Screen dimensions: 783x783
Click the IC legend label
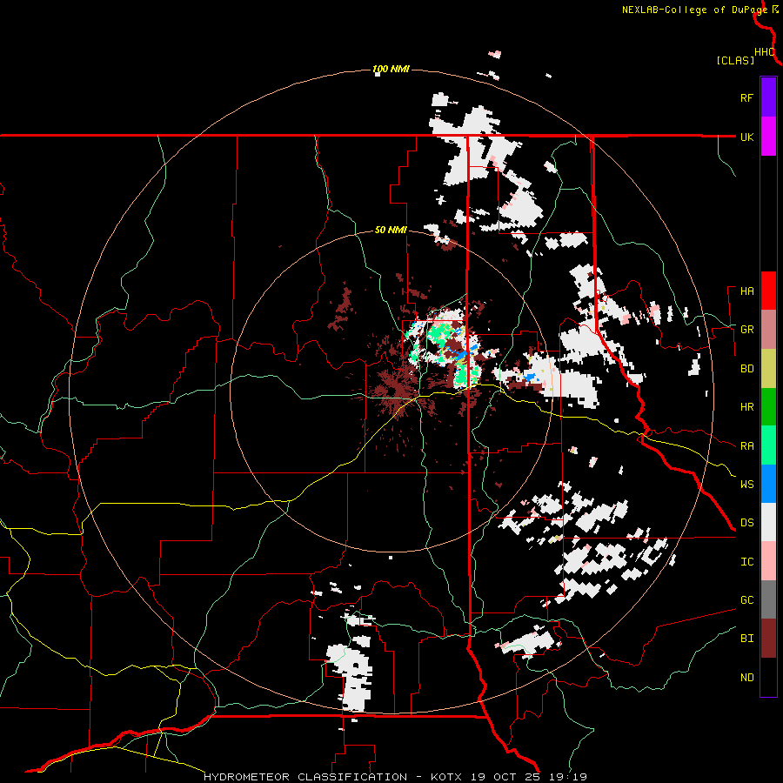pyautogui.click(x=746, y=562)
